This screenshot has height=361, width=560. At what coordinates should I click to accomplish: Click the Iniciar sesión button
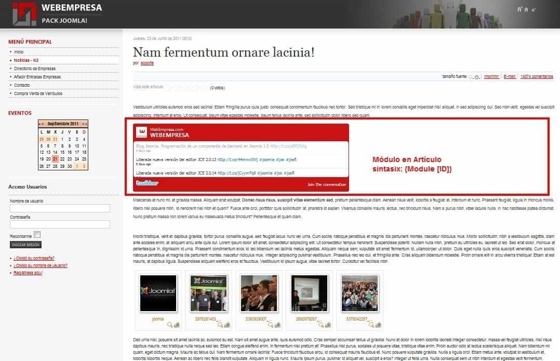[x=26, y=245]
